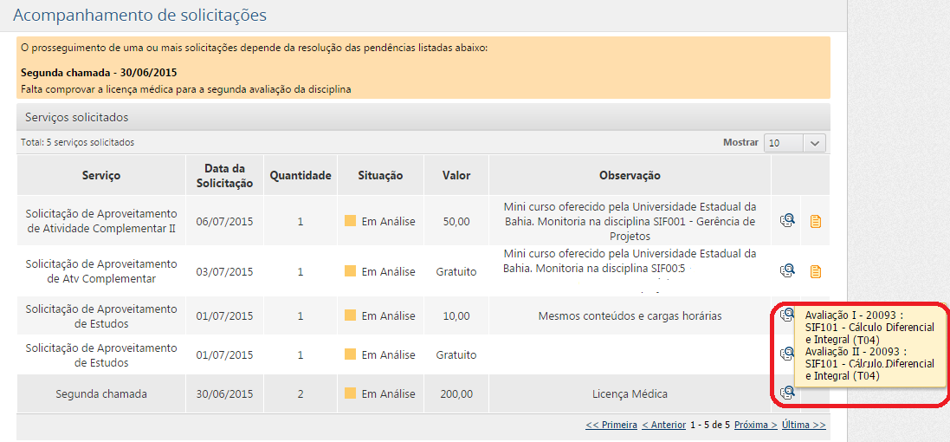Click yellow status square in Segunda chamada row

tap(350, 393)
